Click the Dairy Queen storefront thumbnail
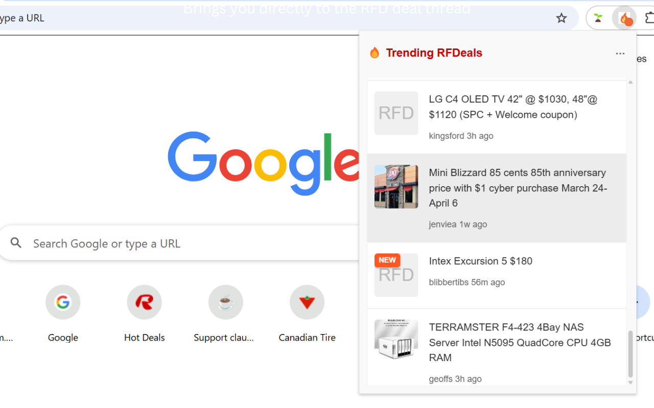Screen dimensions: 654x408 point(396,187)
